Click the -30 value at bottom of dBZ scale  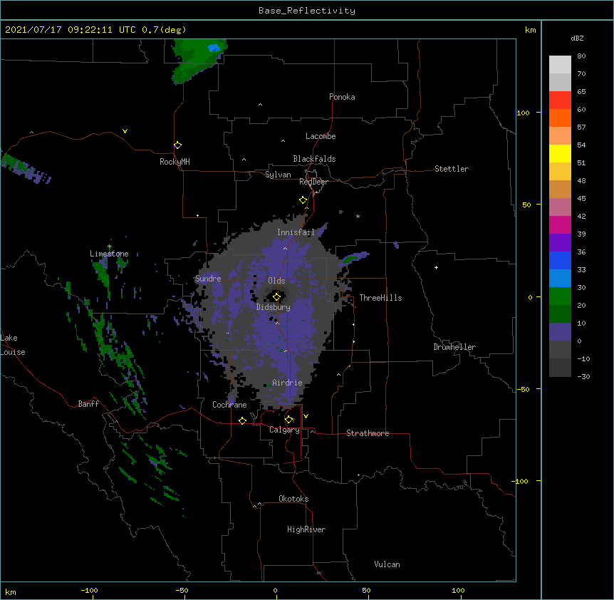click(583, 376)
